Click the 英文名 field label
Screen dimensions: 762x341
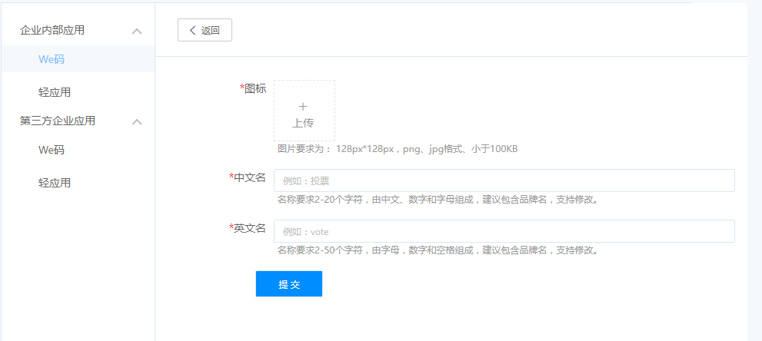tap(248, 228)
